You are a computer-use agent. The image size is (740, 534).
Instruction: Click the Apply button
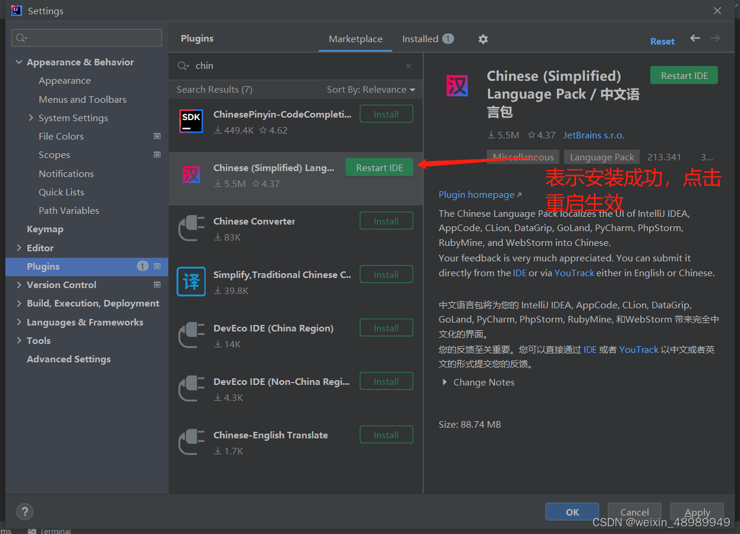(x=697, y=512)
